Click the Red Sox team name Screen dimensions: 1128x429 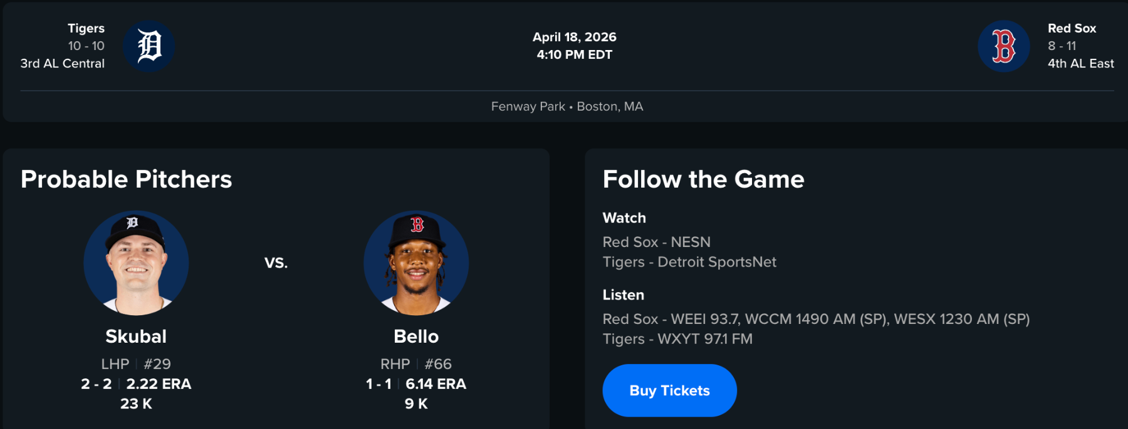(x=1072, y=28)
